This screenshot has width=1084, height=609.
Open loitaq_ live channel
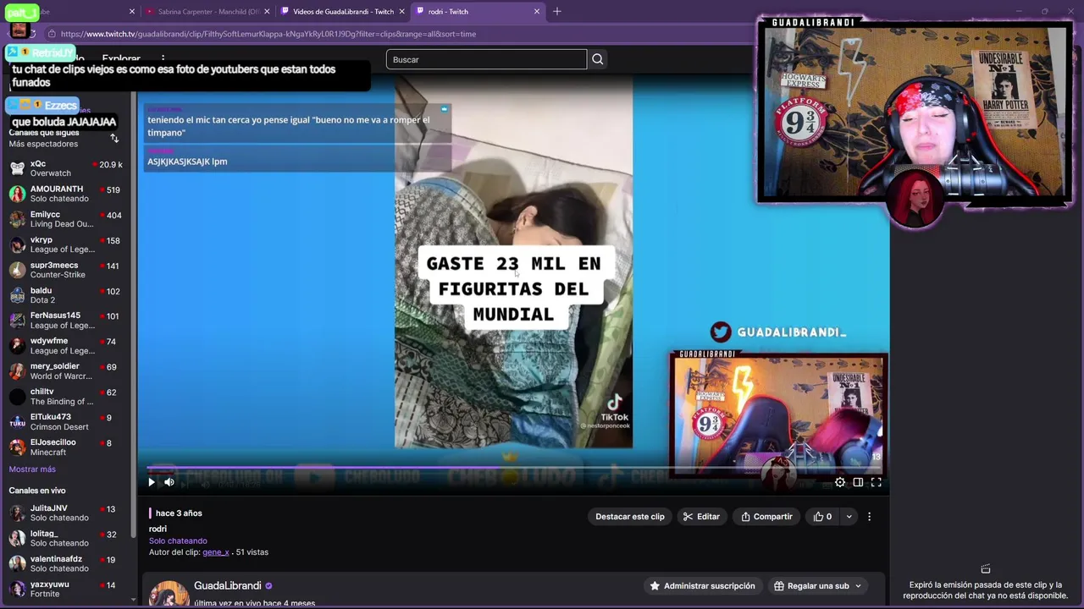[x=66, y=538]
